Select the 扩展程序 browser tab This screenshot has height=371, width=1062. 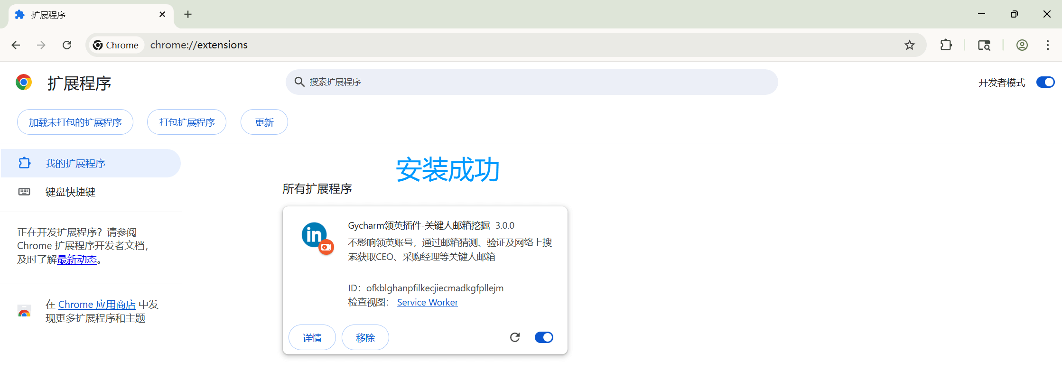pyautogui.click(x=90, y=15)
